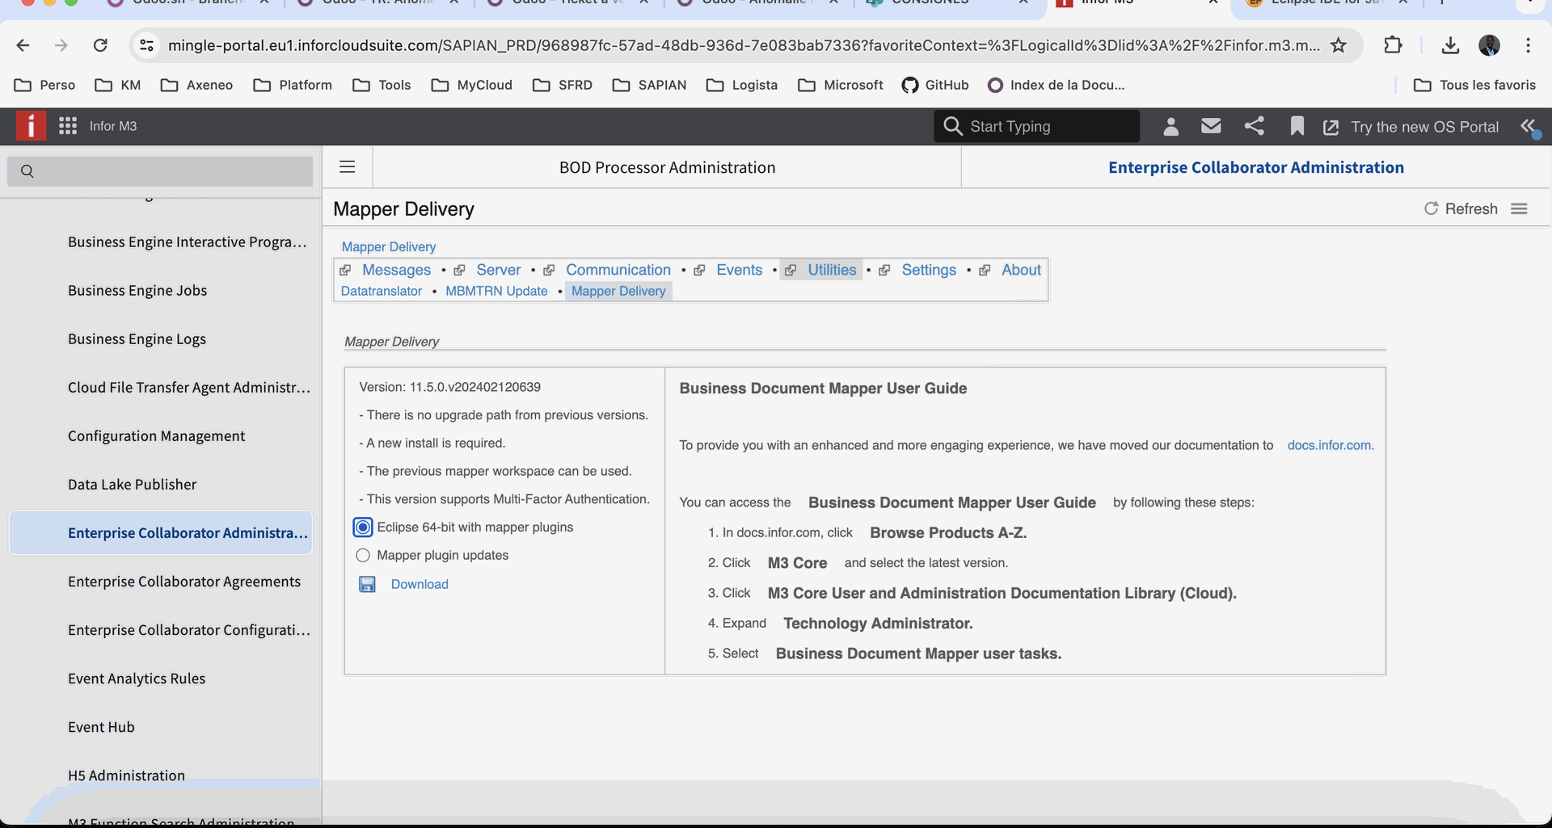Click the sidebar search input field

click(160, 171)
